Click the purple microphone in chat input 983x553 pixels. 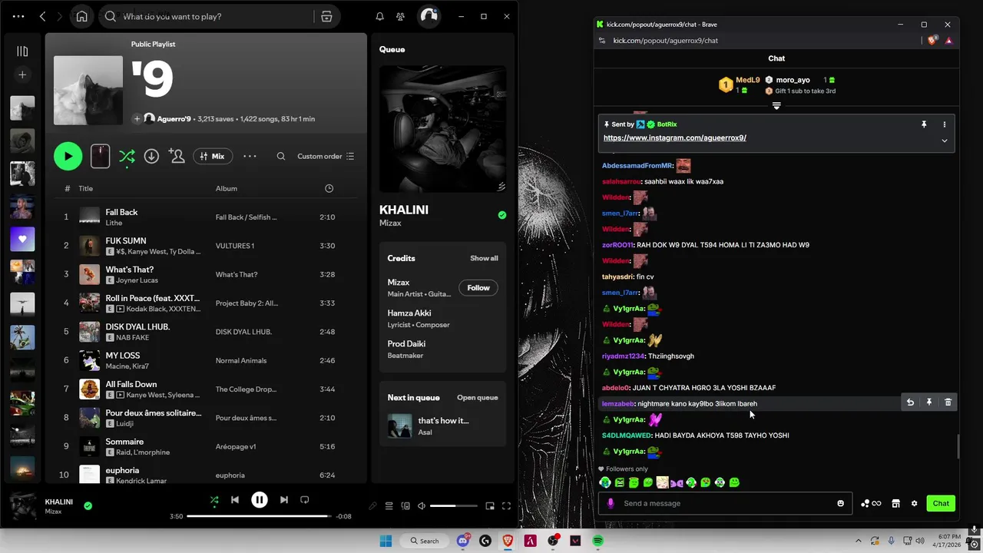[x=611, y=503]
